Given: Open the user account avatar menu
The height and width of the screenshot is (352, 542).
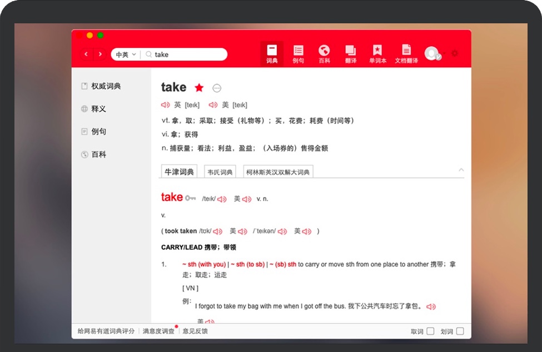Looking at the screenshot, I should [x=432, y=53].
